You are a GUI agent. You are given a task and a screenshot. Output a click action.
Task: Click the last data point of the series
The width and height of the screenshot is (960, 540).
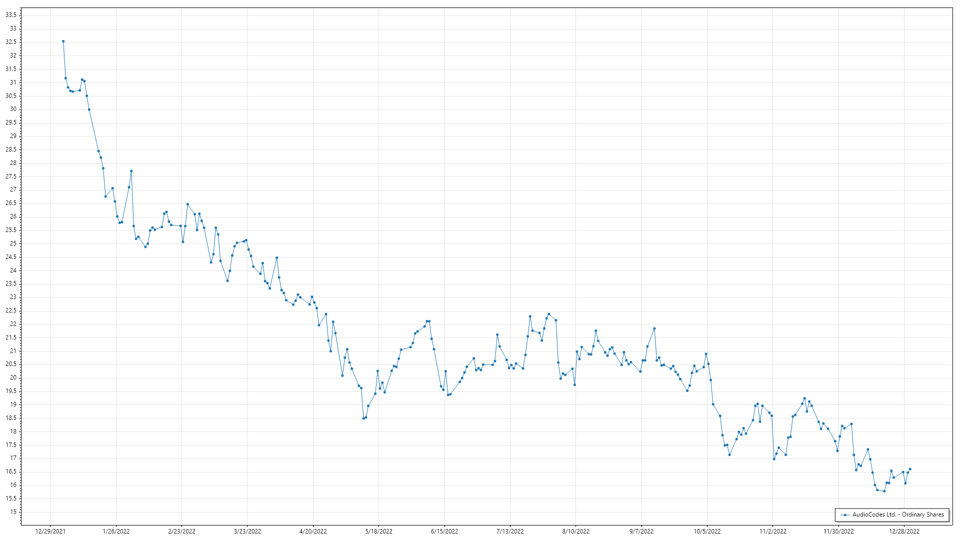(910, 469)
